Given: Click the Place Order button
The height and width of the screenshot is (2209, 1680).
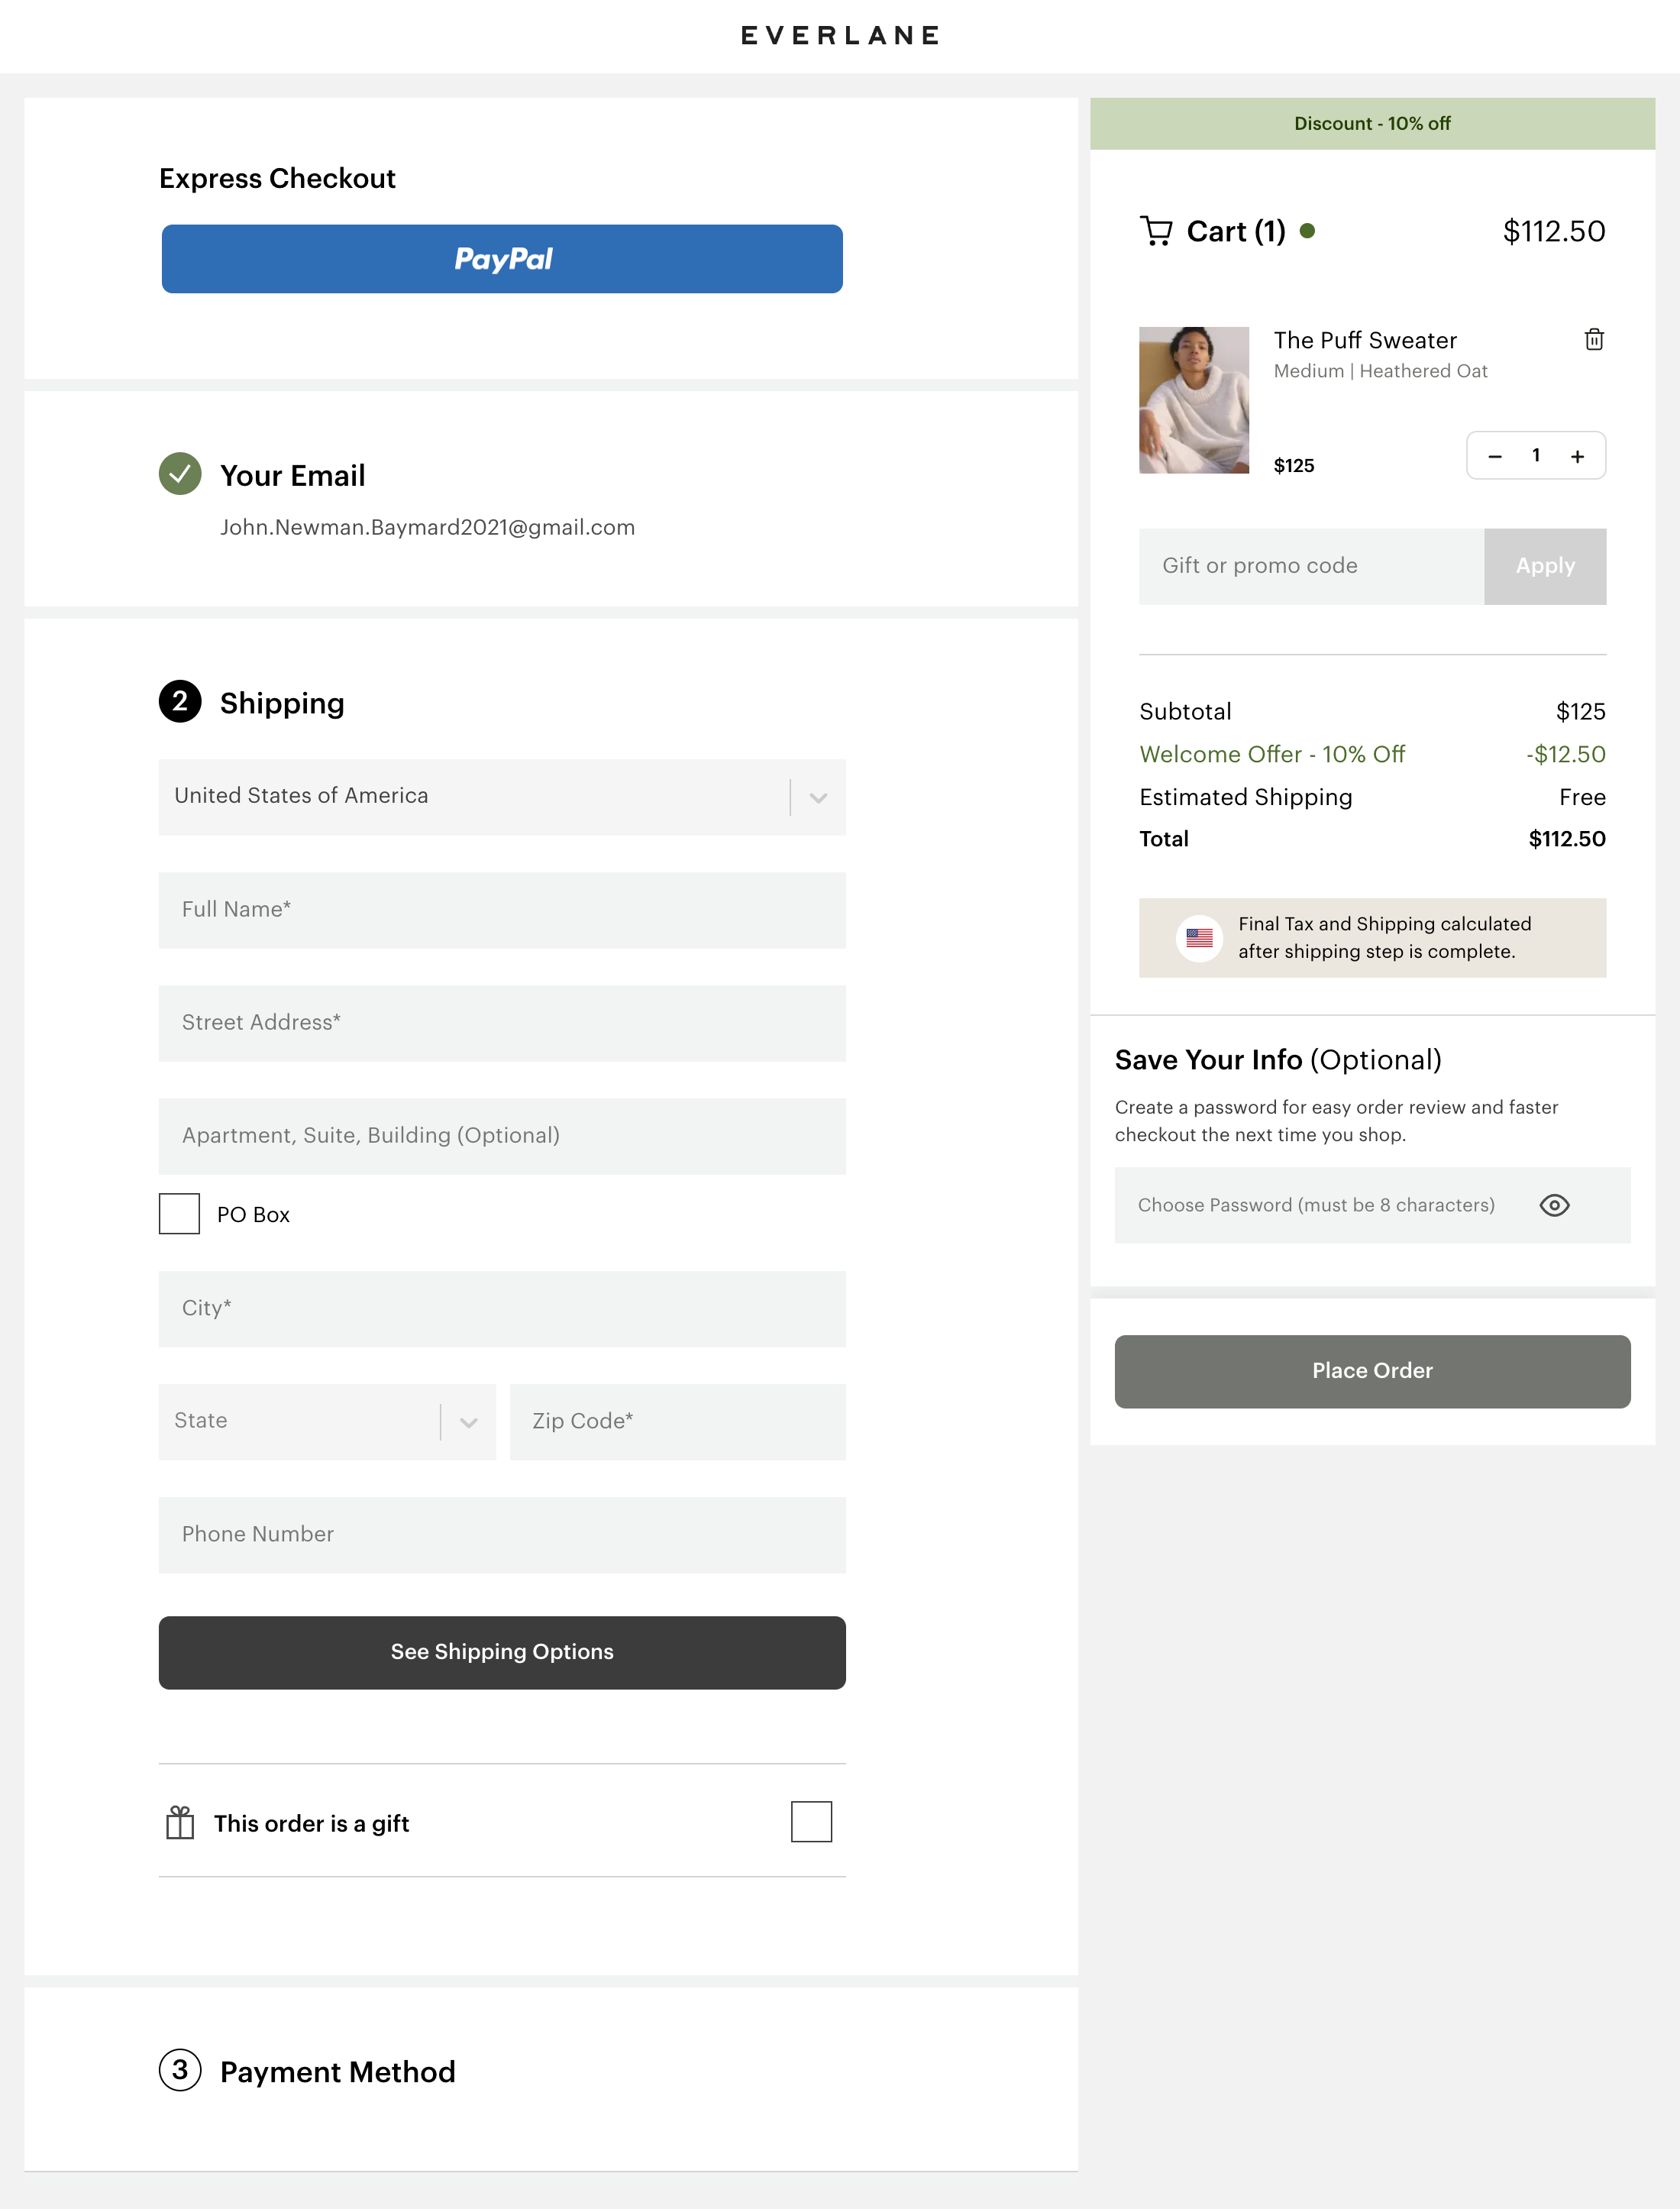Looking at the screenshot, I should pyautogui.click(x=1371, y=1371).
